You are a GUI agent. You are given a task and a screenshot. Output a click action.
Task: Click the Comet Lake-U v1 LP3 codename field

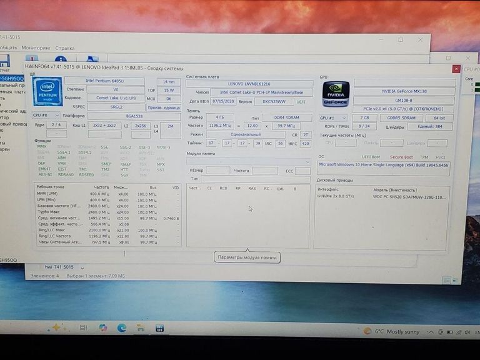tap(116, 98)
